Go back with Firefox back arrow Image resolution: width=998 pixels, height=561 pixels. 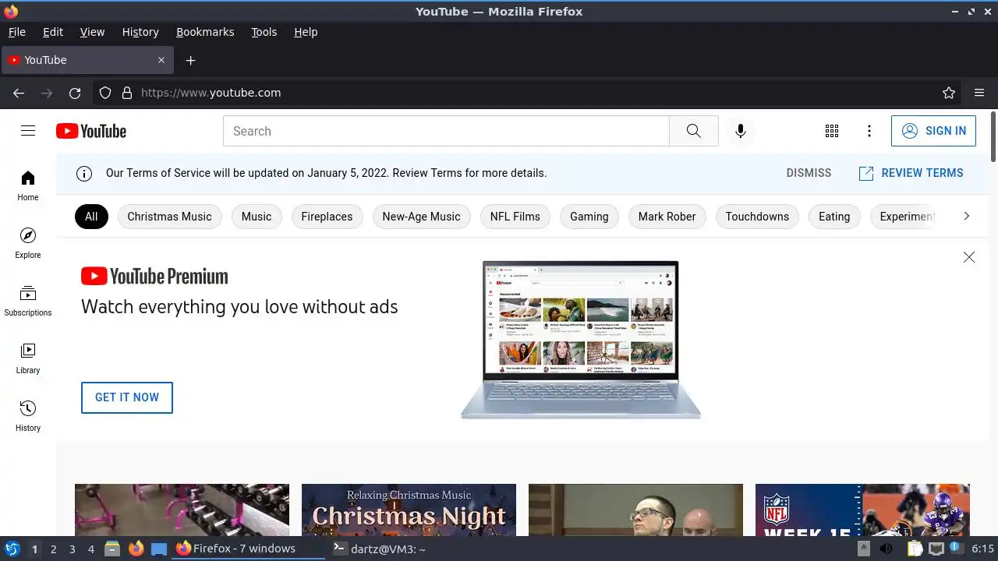[19, 93]
